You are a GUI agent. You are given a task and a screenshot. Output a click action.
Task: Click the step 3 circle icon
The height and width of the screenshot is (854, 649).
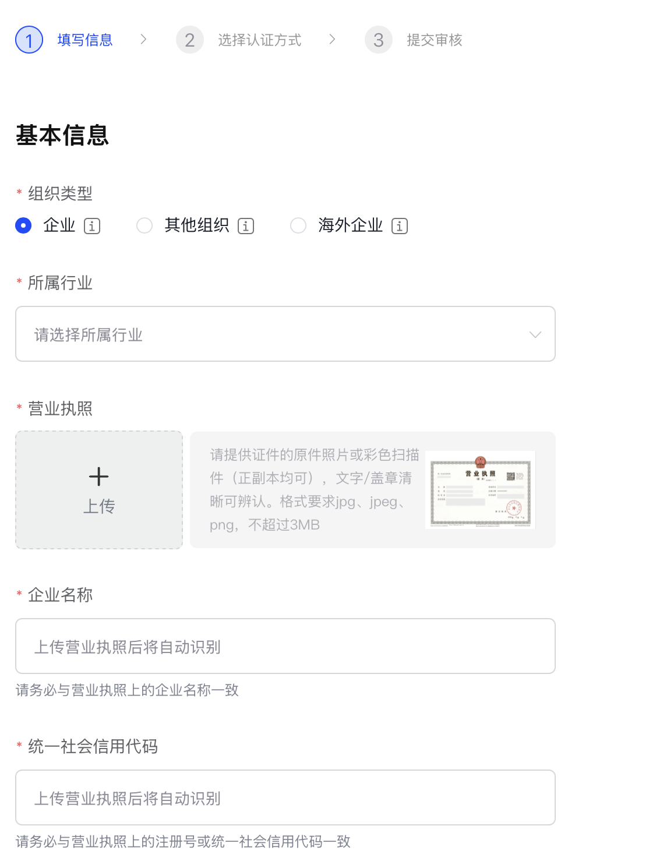[x=379, y=40]
